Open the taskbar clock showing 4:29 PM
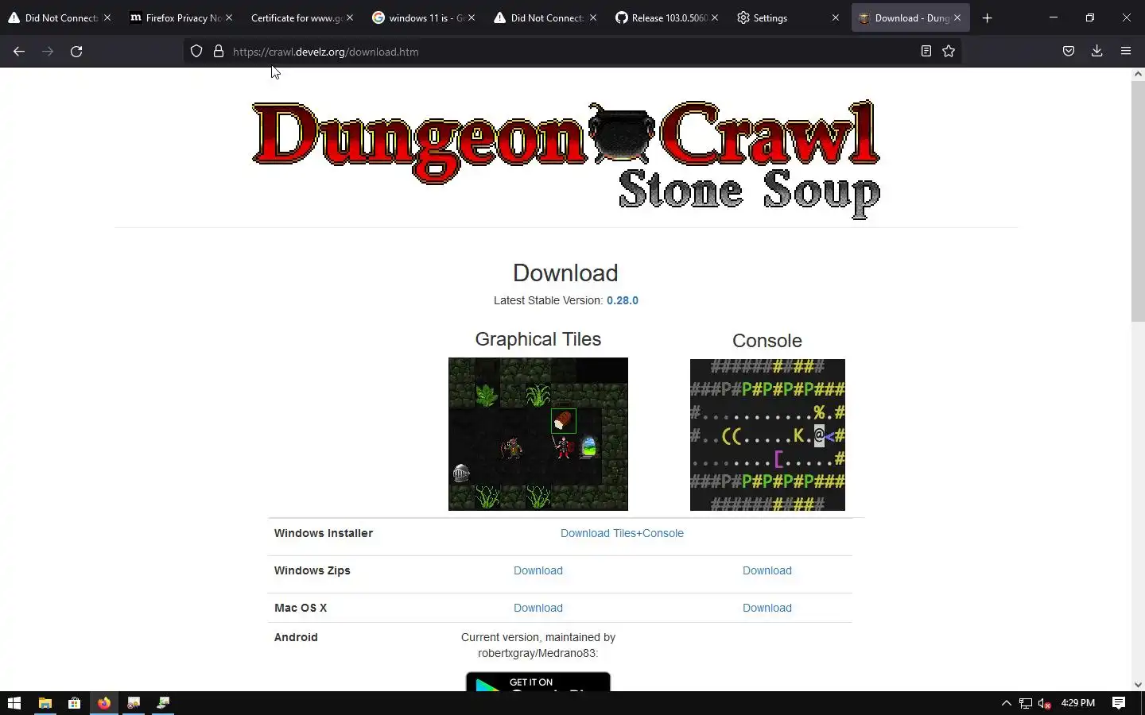The height and width of the screenshot is (715, 1145). click(x=1078, y=703)
